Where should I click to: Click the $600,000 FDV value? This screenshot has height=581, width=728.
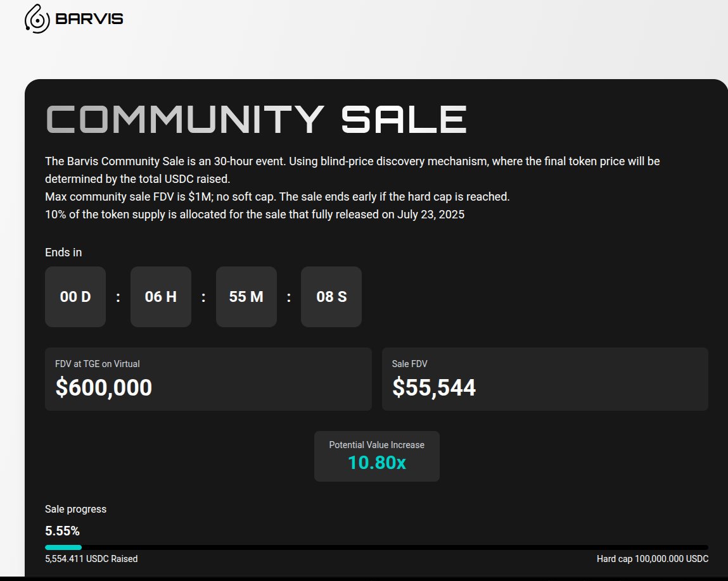coord(103,387)
